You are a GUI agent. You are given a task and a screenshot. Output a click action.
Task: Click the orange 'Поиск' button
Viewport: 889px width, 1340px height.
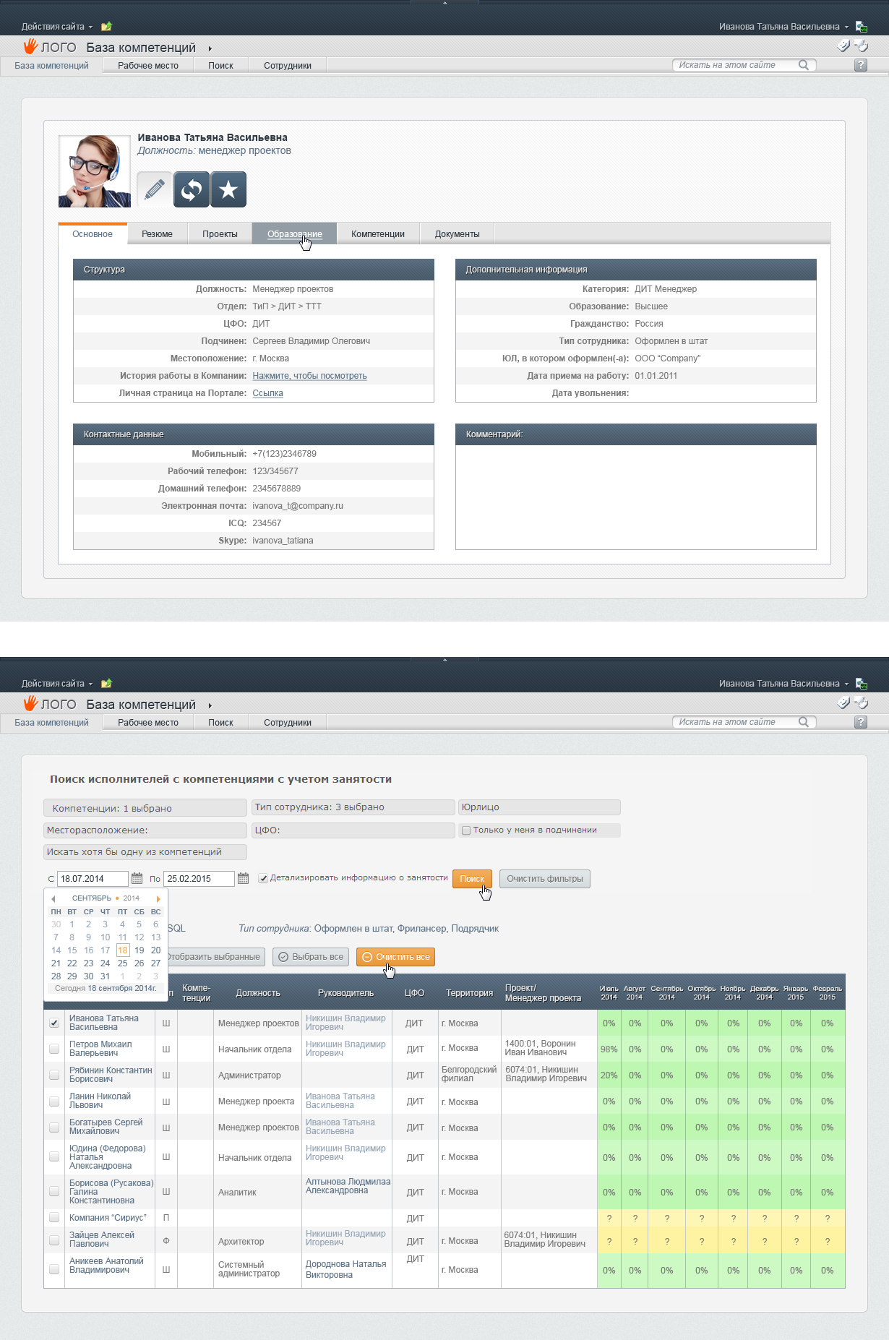coord(472,879)
